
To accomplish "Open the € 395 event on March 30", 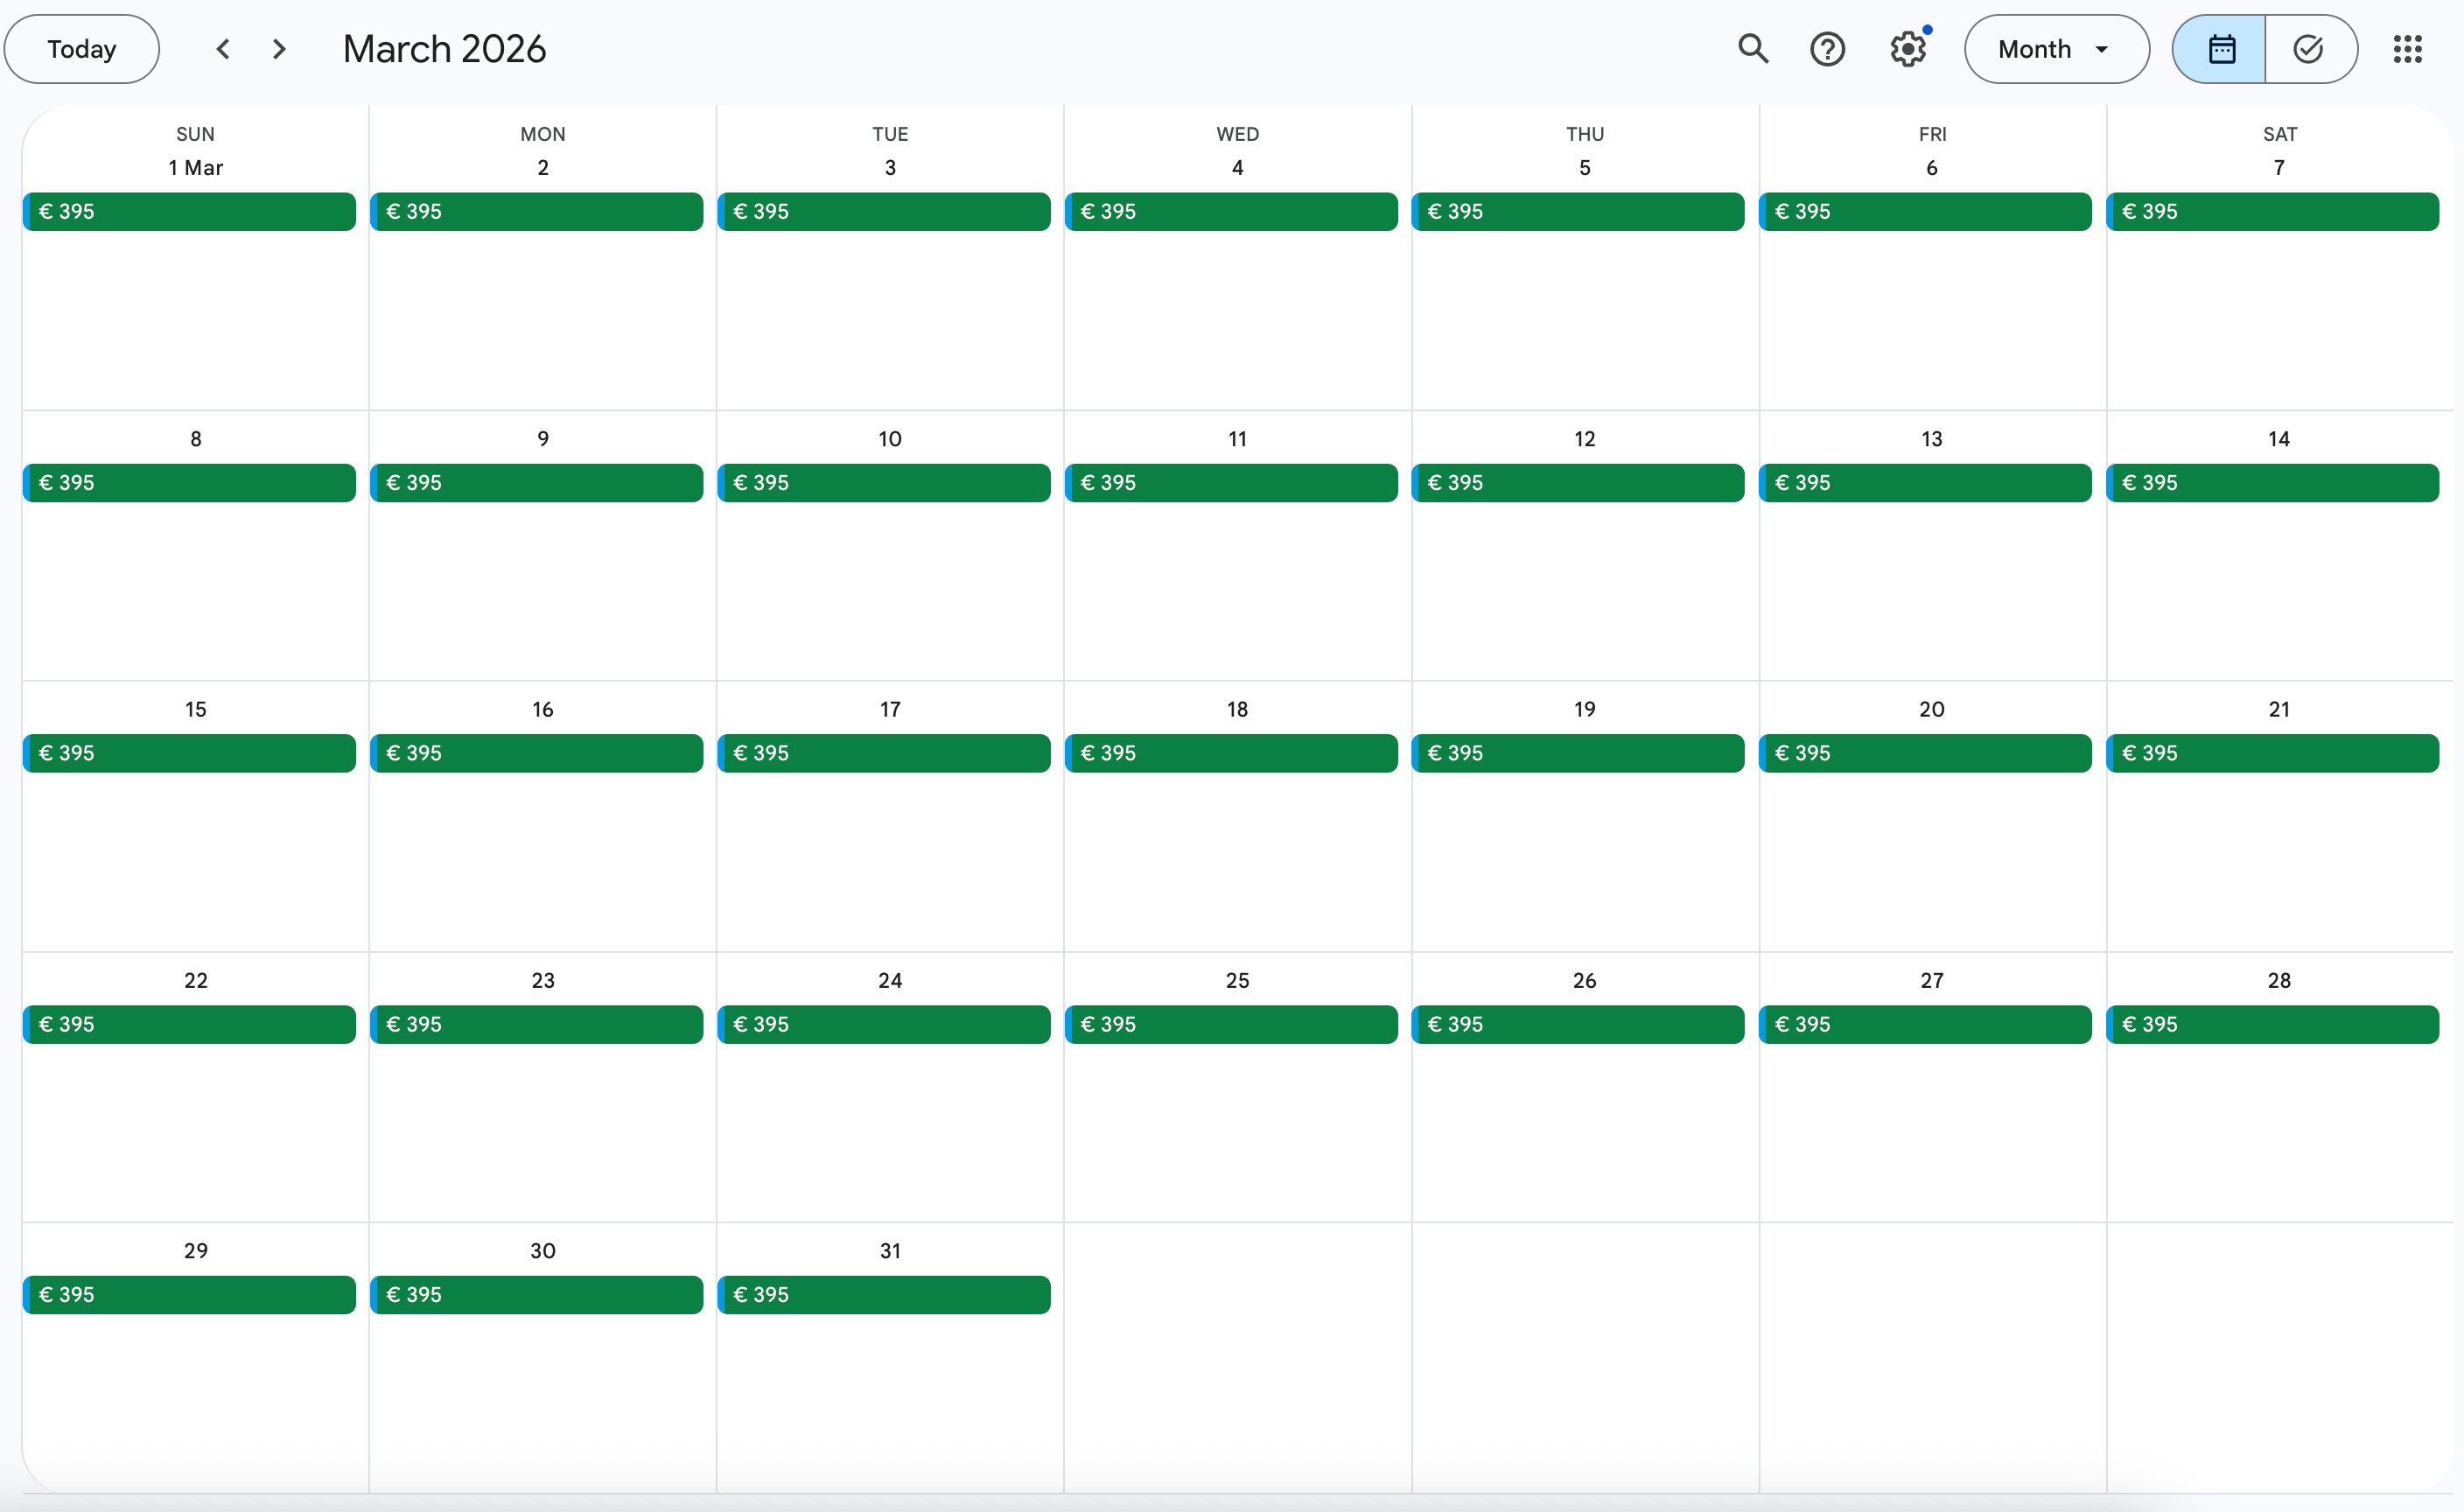I will [x=536, y=1294].
